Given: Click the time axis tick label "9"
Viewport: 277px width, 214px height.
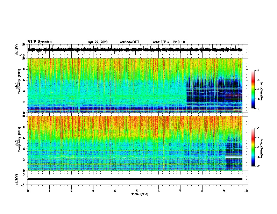Looking at the screenshot, I should click(x=224, y=191).
